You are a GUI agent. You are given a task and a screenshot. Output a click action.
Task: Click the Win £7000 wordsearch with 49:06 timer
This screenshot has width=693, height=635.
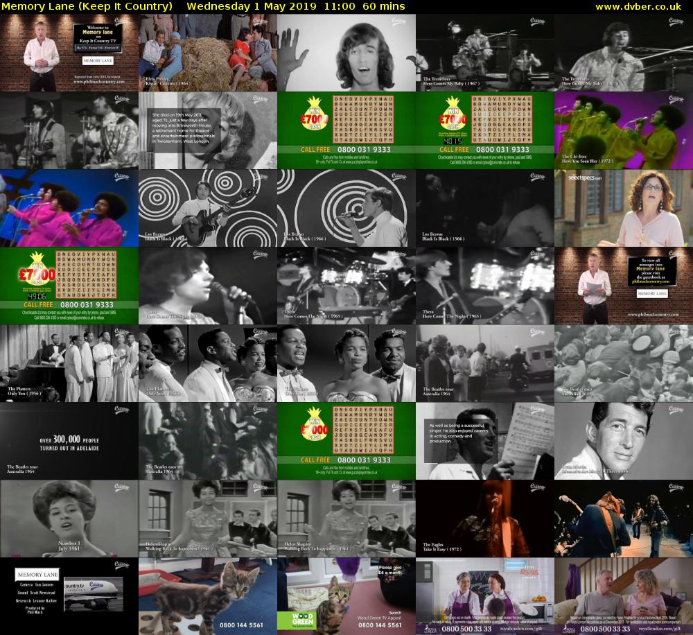pyautogui.click(x=69, y=286)
